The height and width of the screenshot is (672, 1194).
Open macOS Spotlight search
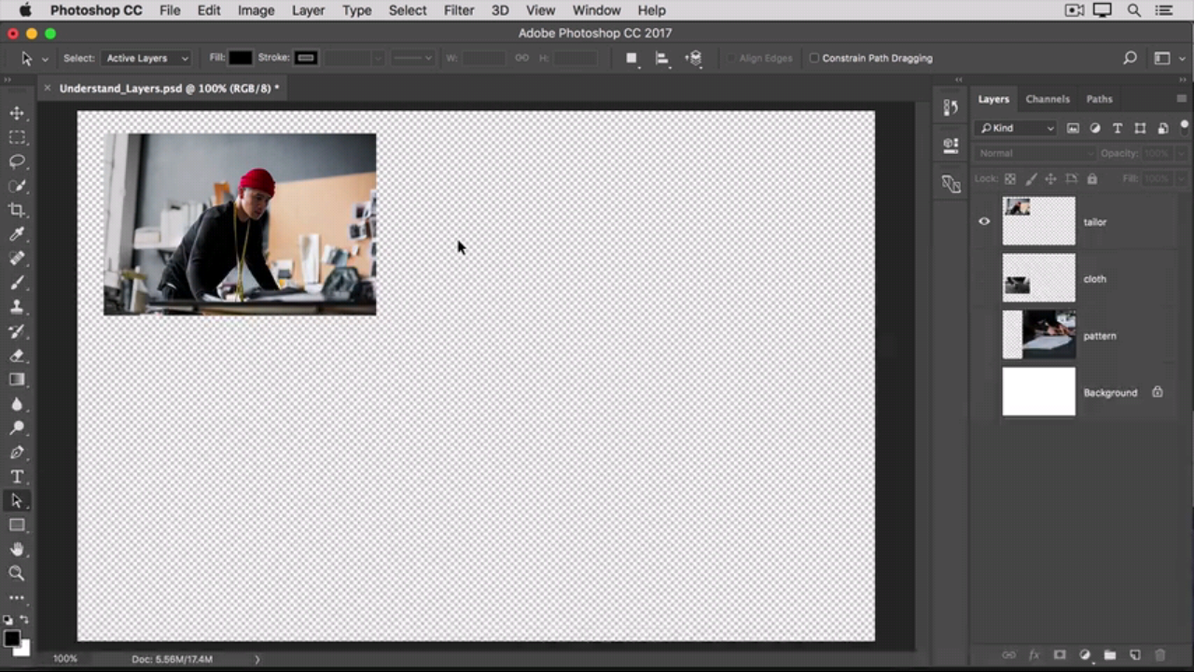(1134, 10)
